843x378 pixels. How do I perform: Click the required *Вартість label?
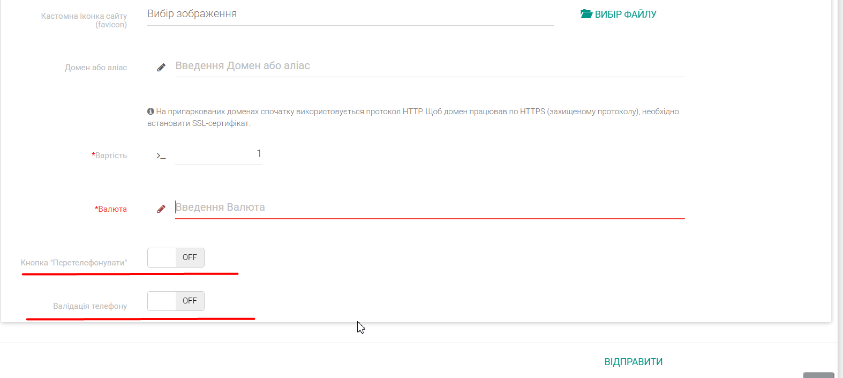[110, 155]
